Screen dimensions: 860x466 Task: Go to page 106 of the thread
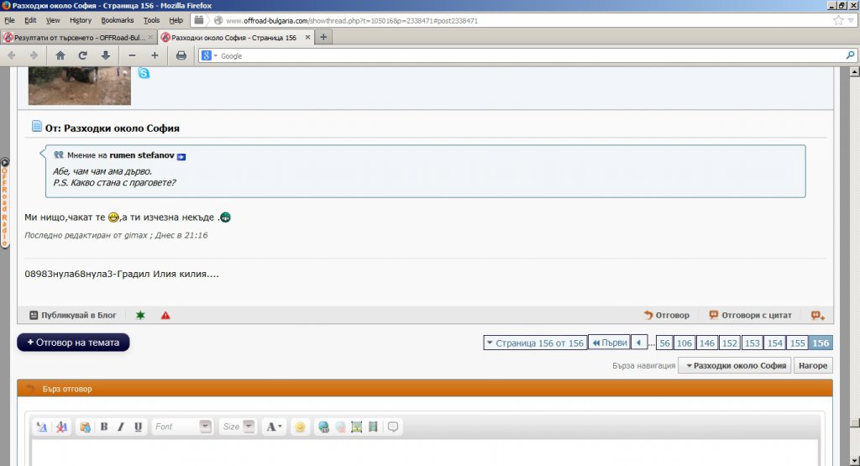point(684,343)
